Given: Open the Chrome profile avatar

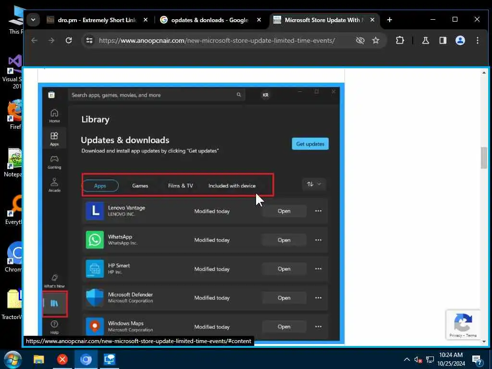Looking at the screenshot, I should pos(460,40).
